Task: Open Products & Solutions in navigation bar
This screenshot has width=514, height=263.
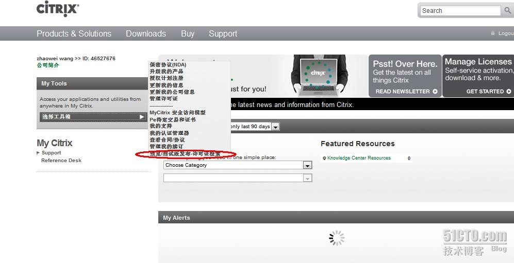Action: 74,33
